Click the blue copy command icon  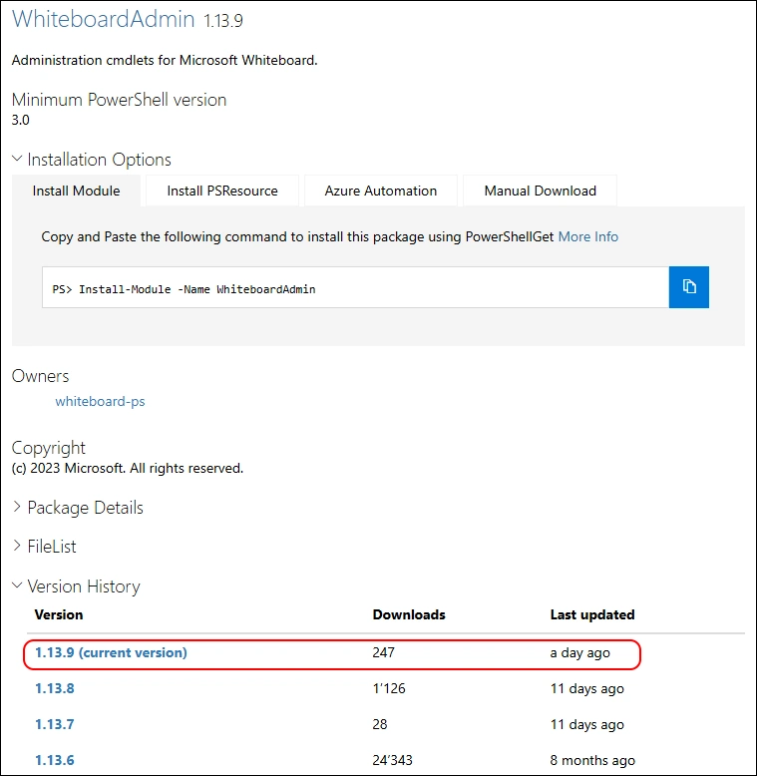[x=688, y=287]
